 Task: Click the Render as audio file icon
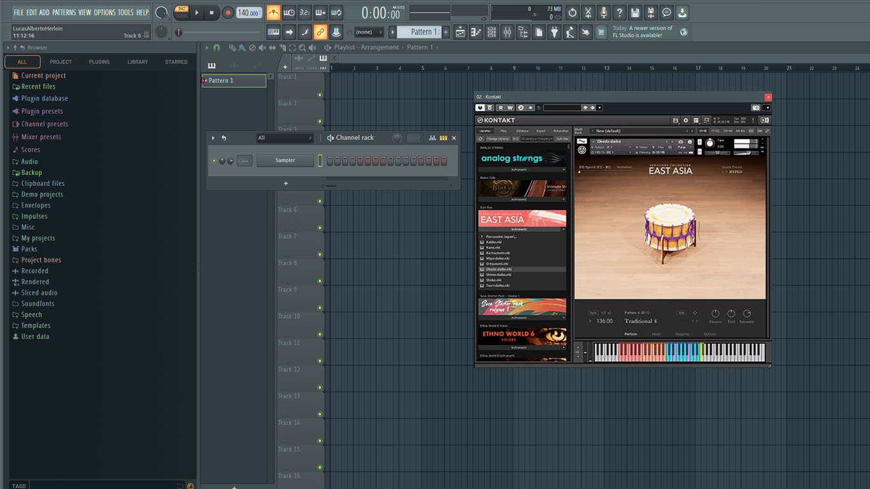650,13
